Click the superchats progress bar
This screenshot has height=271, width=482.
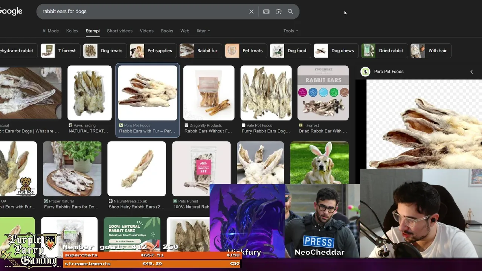(x=152, y=255)
